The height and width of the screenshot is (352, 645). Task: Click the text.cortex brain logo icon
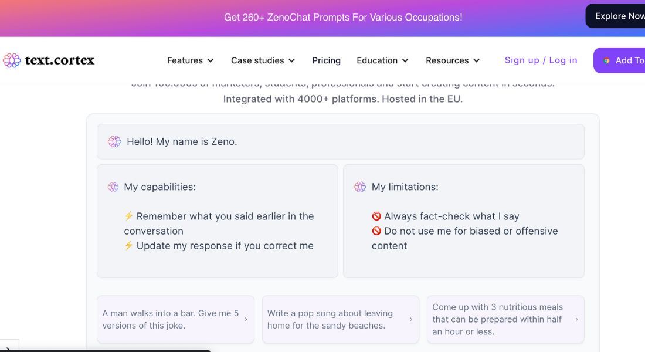[12, 60]
